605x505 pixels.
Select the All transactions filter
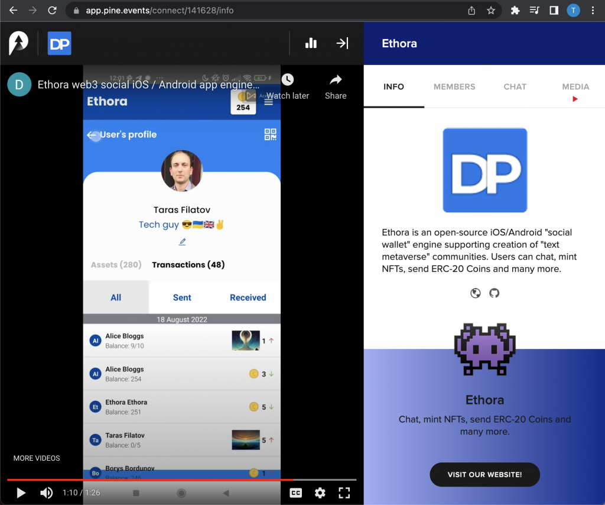pyautogui.click(x=116, y=297)
